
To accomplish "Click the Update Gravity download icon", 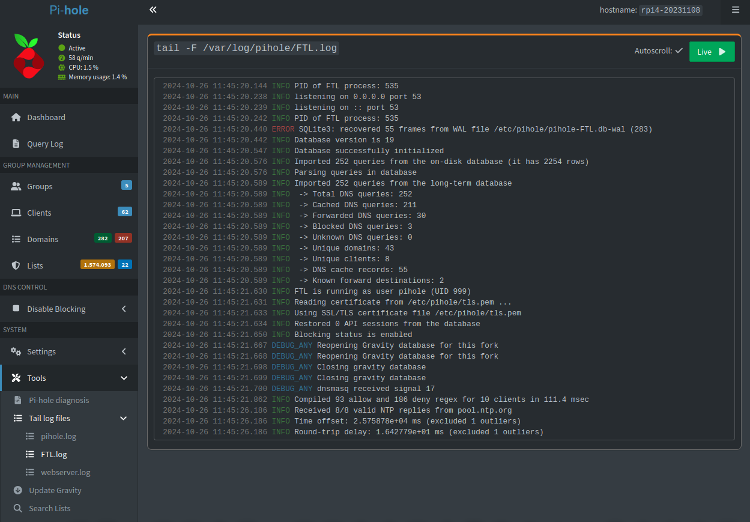I will click(18, 490).
